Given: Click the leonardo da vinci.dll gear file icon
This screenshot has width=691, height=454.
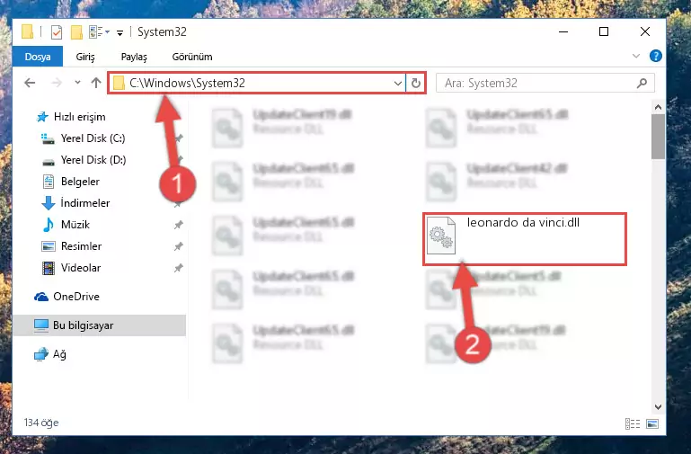Looking at the screenshot, I should click(x=441, y=236).
